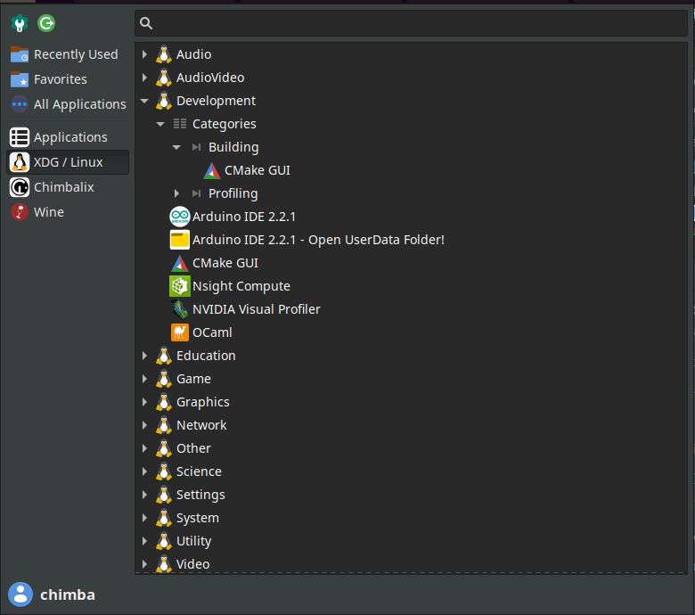Click the NVIDIA Visual Profiler icon
Screen dimensions: 695x615
180,309
